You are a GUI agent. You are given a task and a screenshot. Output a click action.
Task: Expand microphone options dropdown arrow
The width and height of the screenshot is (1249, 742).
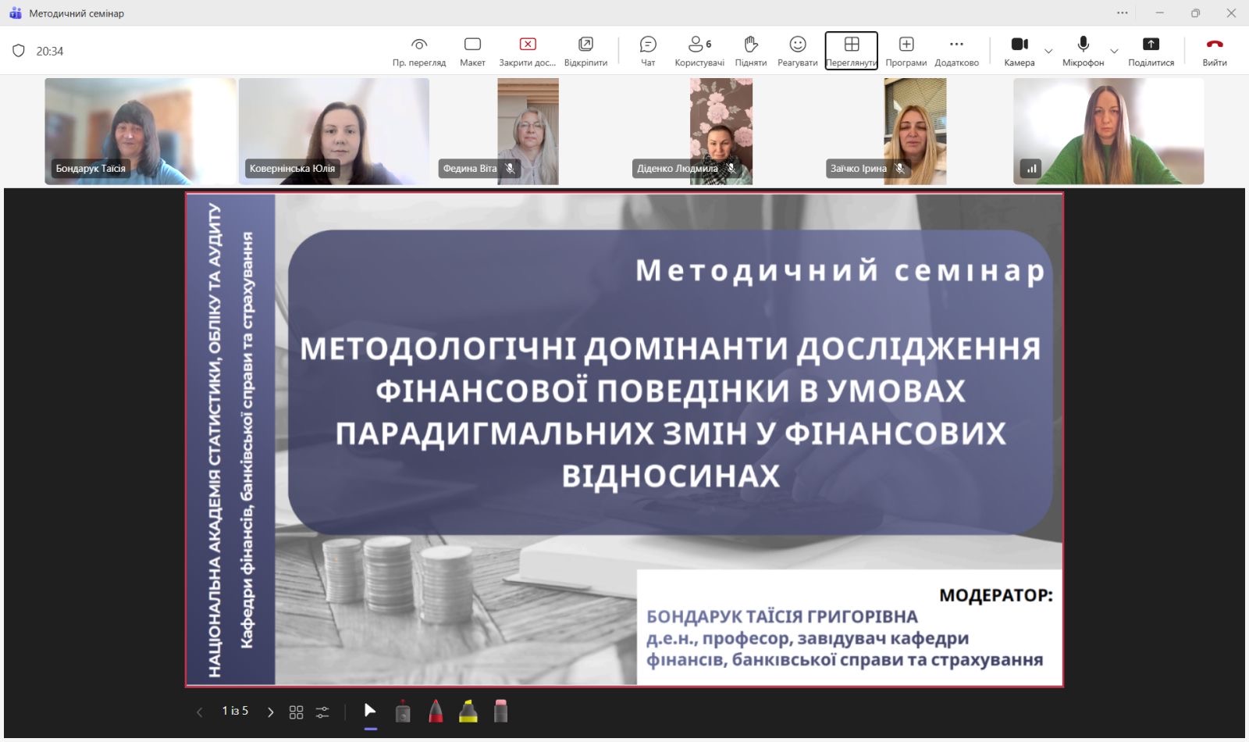1114,52
